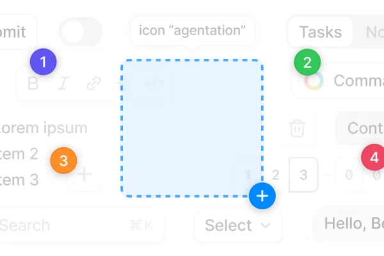The height and width of the screenshot is (256, 384).
Task: Click the dashed blue selection area
Action: coord(192,128)
